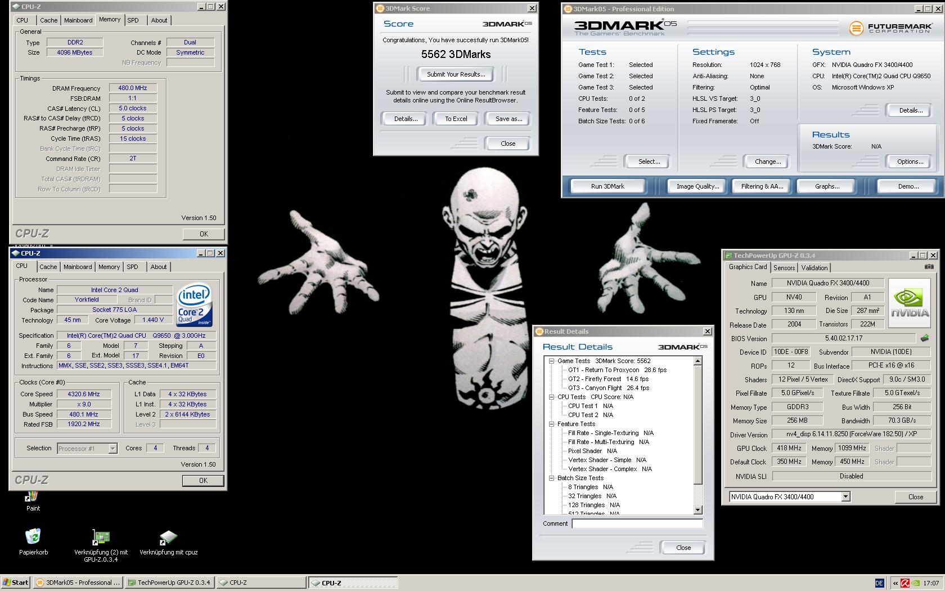
Task: Select GT3 - Canyon Flight result row
Action: [x=609, y=388]
